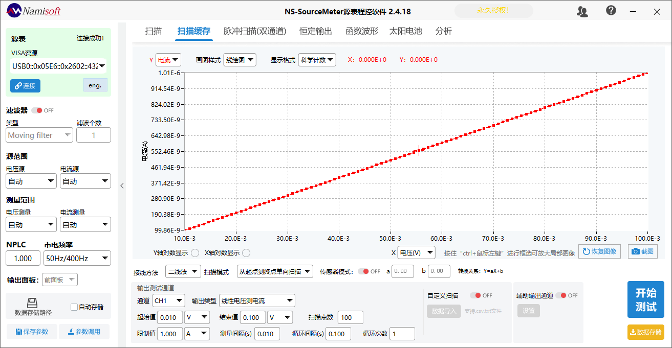Image resolution: width=672 pixels, height=348 pixels.
Task: Click the 开始测试 start test button
Action: tap(646, 299)
